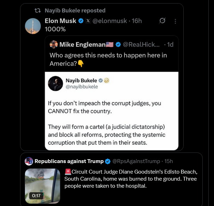
Task: Click Republicans against Trump's verified badge
Action: pyautogui.click(x=108, y=161)
